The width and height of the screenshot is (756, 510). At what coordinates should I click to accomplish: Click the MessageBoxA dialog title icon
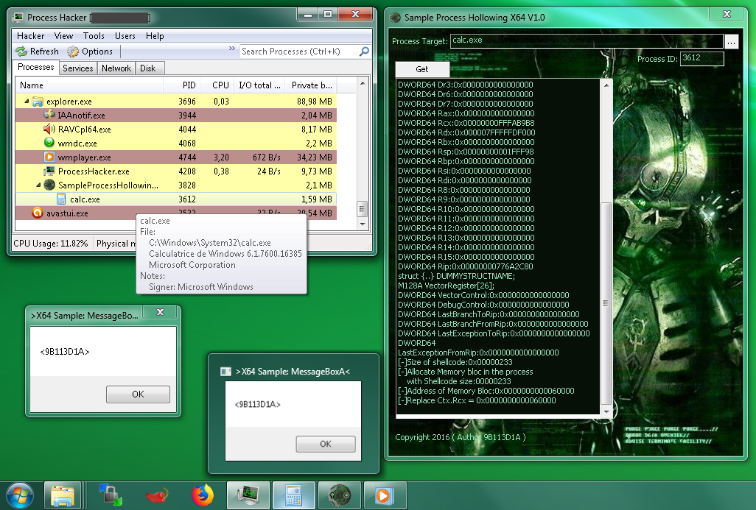(x=225, y=372)
